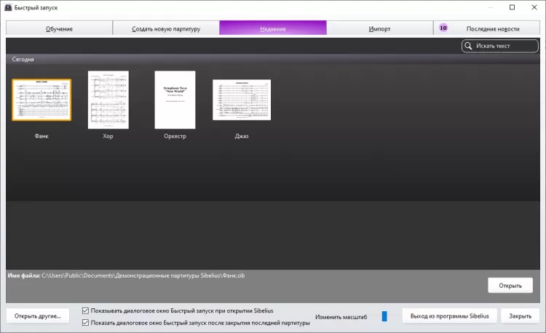Click the Изменить масштаб zoom slider
Image resolution: width=546 pixels, height=333 pixels.
coord(384,316)
